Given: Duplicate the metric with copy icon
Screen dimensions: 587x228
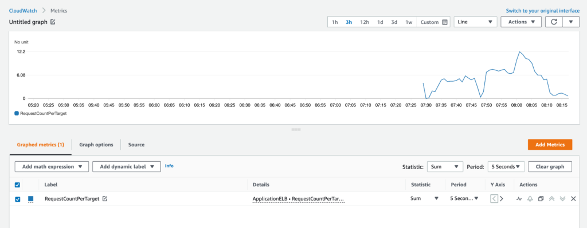Looking at the screenshot, I should 541,199.
